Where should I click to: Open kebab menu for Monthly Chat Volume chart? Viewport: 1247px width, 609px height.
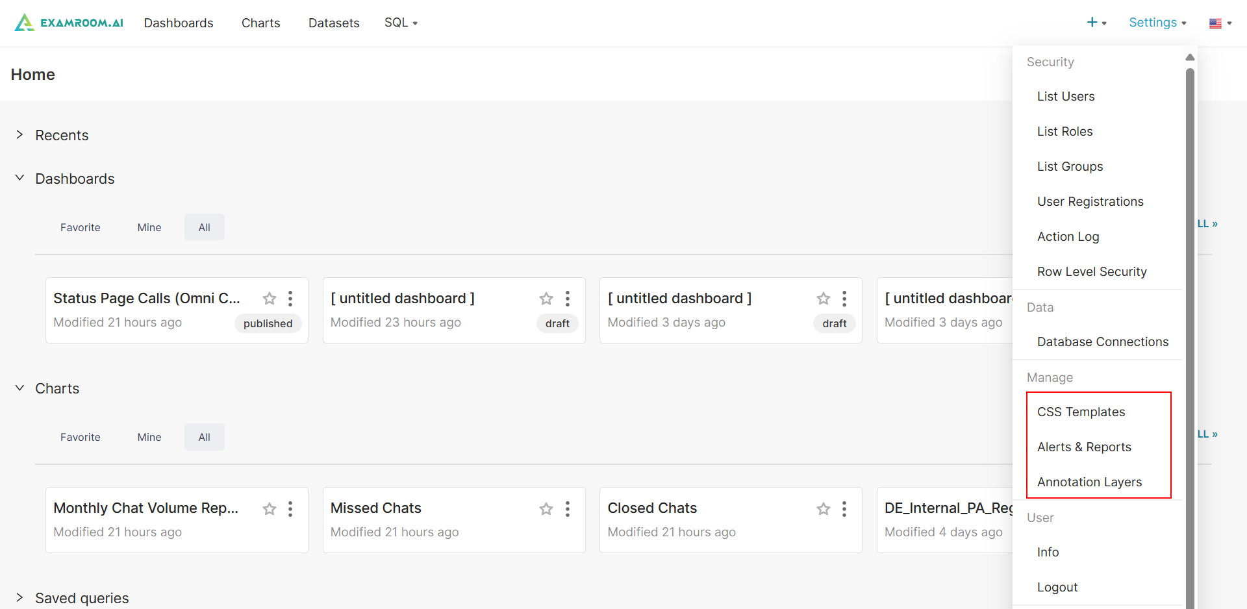[290, 509]
